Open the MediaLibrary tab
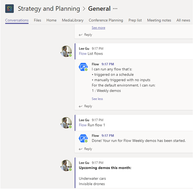 pyautogui.click(x=73, y=20)
